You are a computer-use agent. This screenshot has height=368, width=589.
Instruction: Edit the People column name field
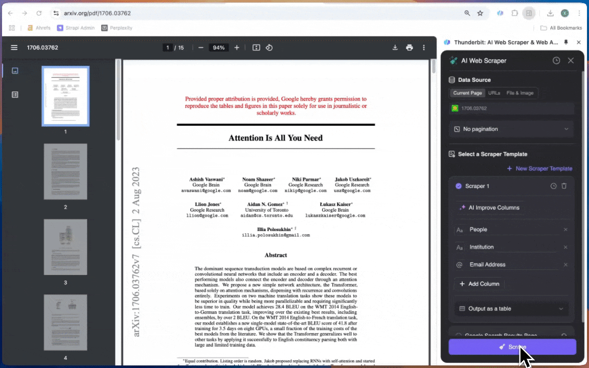pyautogui.click(x=513, y=230)
